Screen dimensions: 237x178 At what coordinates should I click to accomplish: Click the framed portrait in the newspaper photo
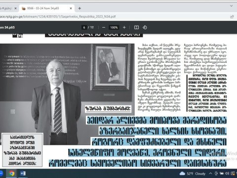[x=111, y=67]
